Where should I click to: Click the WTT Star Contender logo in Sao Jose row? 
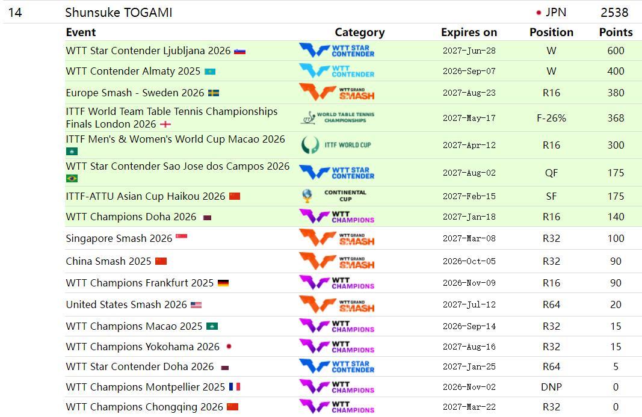click(x=336, y=173)
